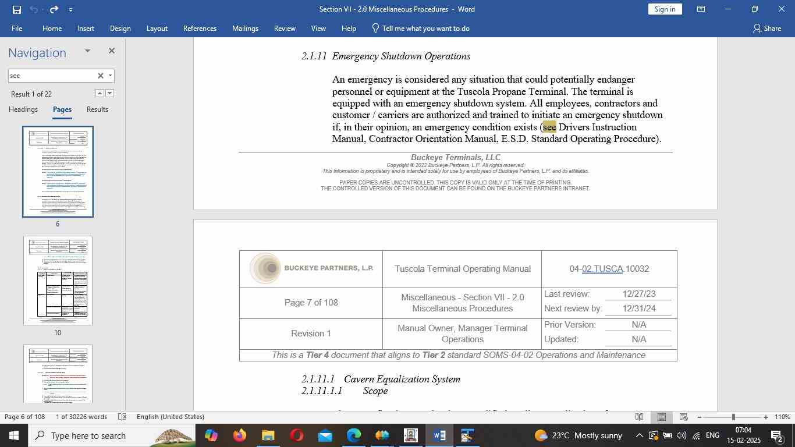
Task: Click the Save icon in the title bar
Action: tap(17, 9)
